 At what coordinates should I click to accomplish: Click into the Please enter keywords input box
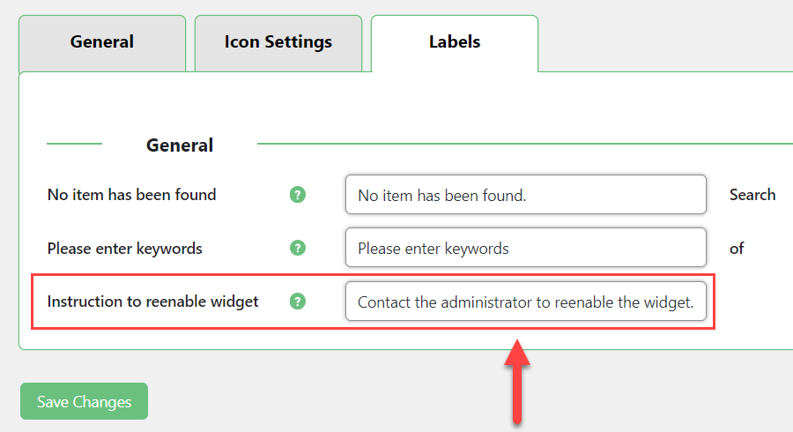point(526,248)
